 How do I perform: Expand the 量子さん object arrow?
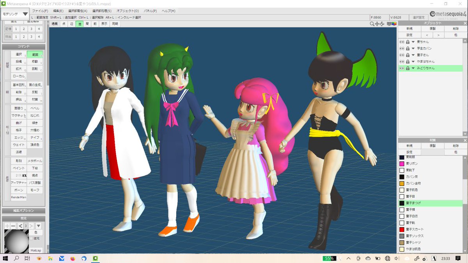tap(413, 55)
